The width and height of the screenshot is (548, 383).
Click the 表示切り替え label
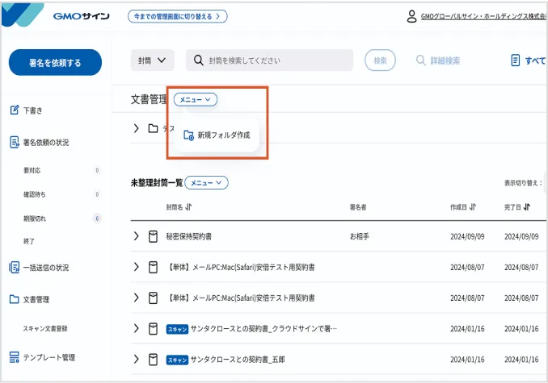[523, 183]
